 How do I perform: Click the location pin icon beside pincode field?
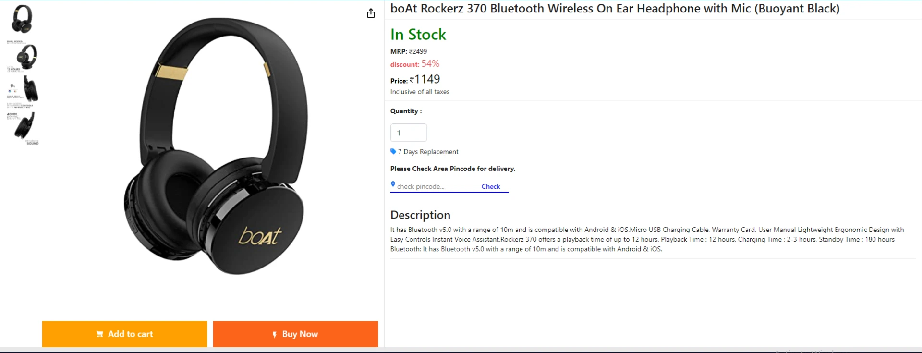point(393,184)
